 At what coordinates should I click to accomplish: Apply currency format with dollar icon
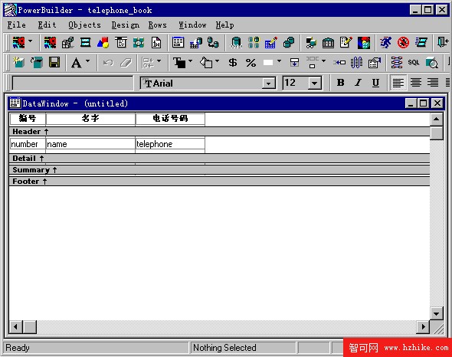(x=233, y=62)
